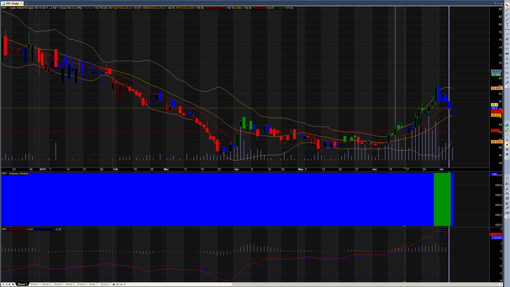
Task: Select the vertical line drawing tool
Action: tap(507, 24)
